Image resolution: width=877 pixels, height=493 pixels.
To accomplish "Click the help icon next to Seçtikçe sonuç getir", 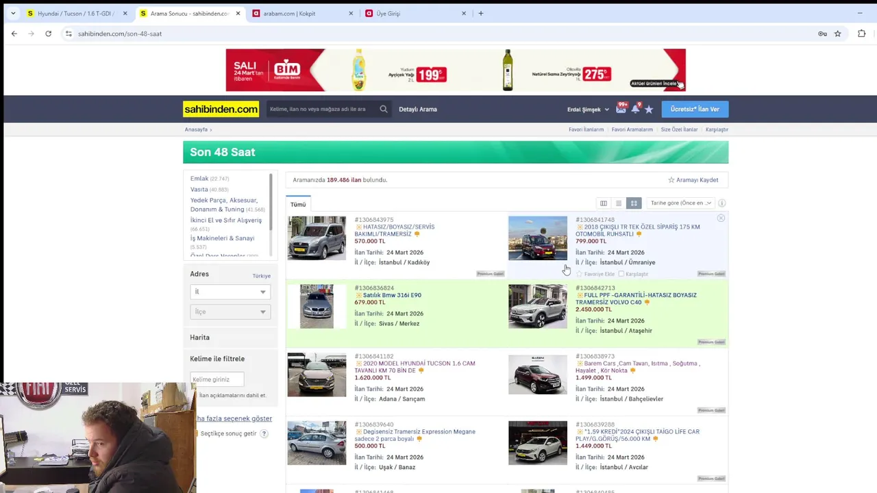I will point(264,434).
